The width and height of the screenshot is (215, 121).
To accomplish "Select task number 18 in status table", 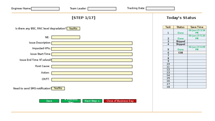I will click(168, 87).
